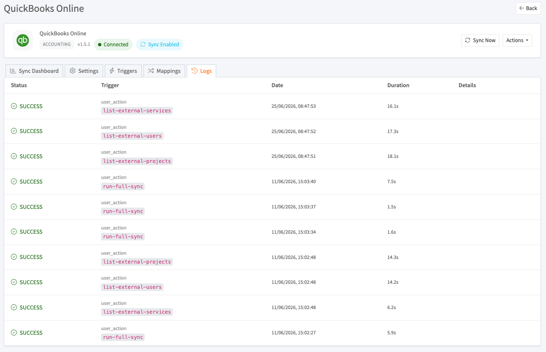Click the ACCOUNTING category tag
The image size is (546, 352).
point(57,45)
